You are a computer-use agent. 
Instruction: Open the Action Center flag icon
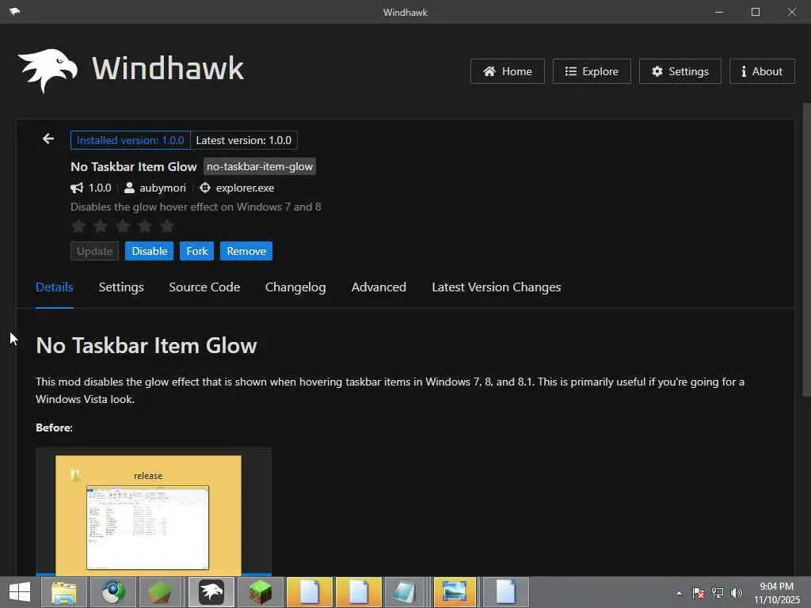699,593
